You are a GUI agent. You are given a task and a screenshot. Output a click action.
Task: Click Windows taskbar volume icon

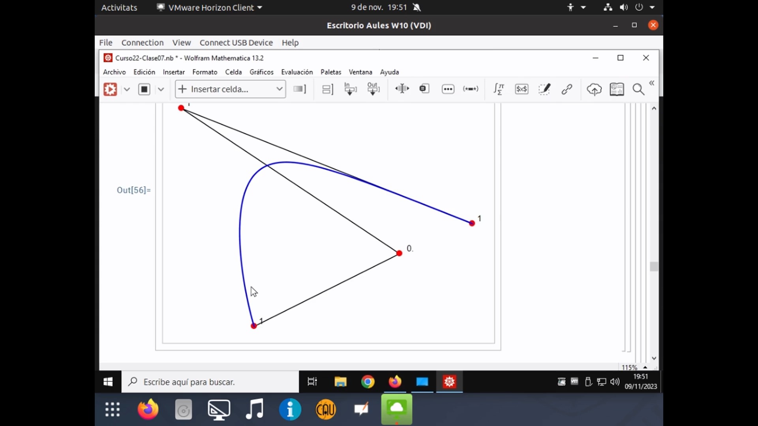pyautogui.click(x=615, y=382)
